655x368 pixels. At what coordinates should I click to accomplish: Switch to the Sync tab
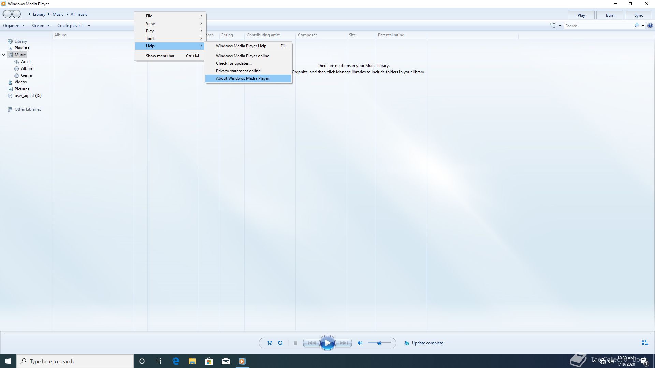click(639, 15)
